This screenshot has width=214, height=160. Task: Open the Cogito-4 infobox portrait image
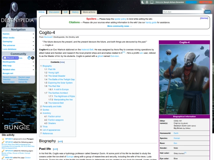click(184, 79)
